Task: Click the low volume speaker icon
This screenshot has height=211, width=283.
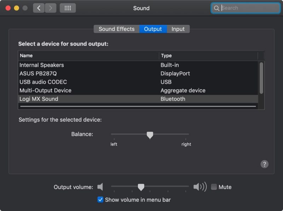Action: 100,187
